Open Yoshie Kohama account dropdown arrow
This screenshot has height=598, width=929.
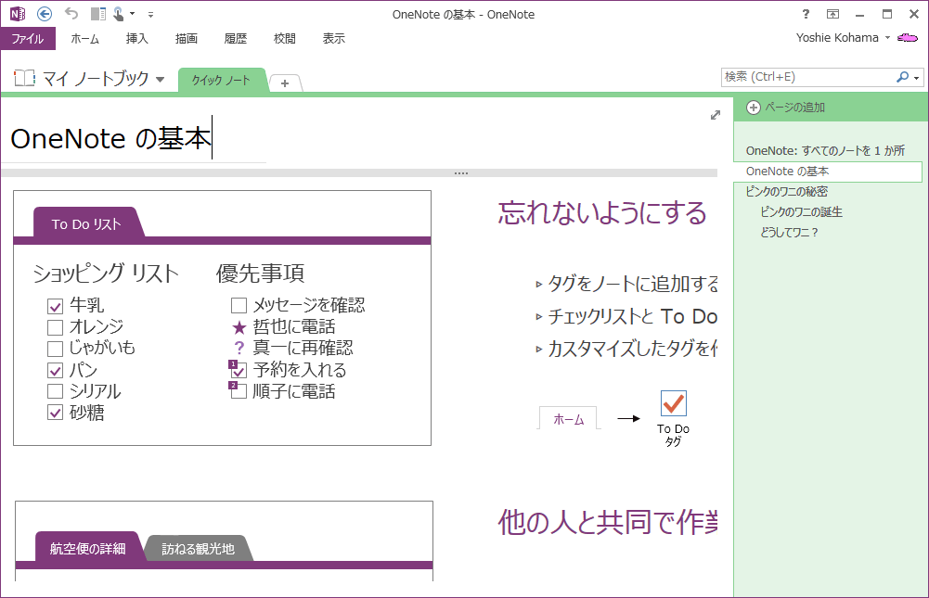tap(887, 38)
